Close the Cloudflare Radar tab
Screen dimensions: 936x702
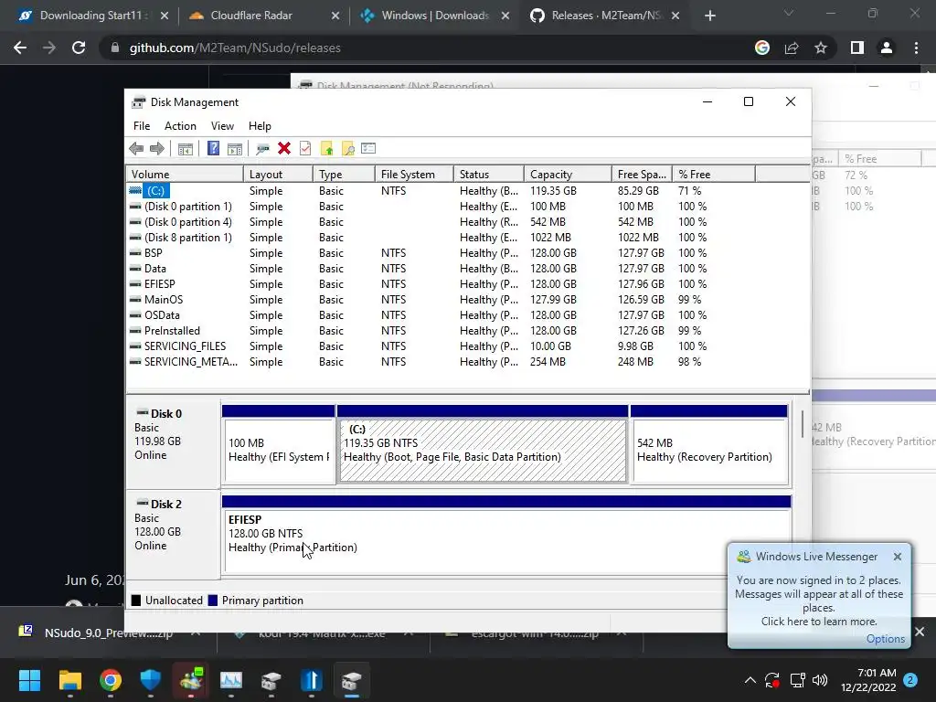[335, 16]
